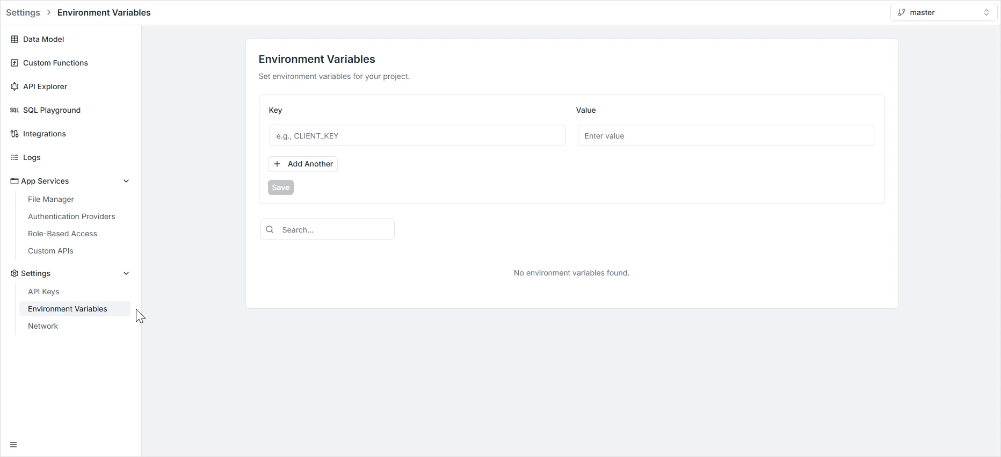The height and width of the screenshot is (457, 1001).
Task: Click the Data Model table icon
Action: click(x=14, y=39)
